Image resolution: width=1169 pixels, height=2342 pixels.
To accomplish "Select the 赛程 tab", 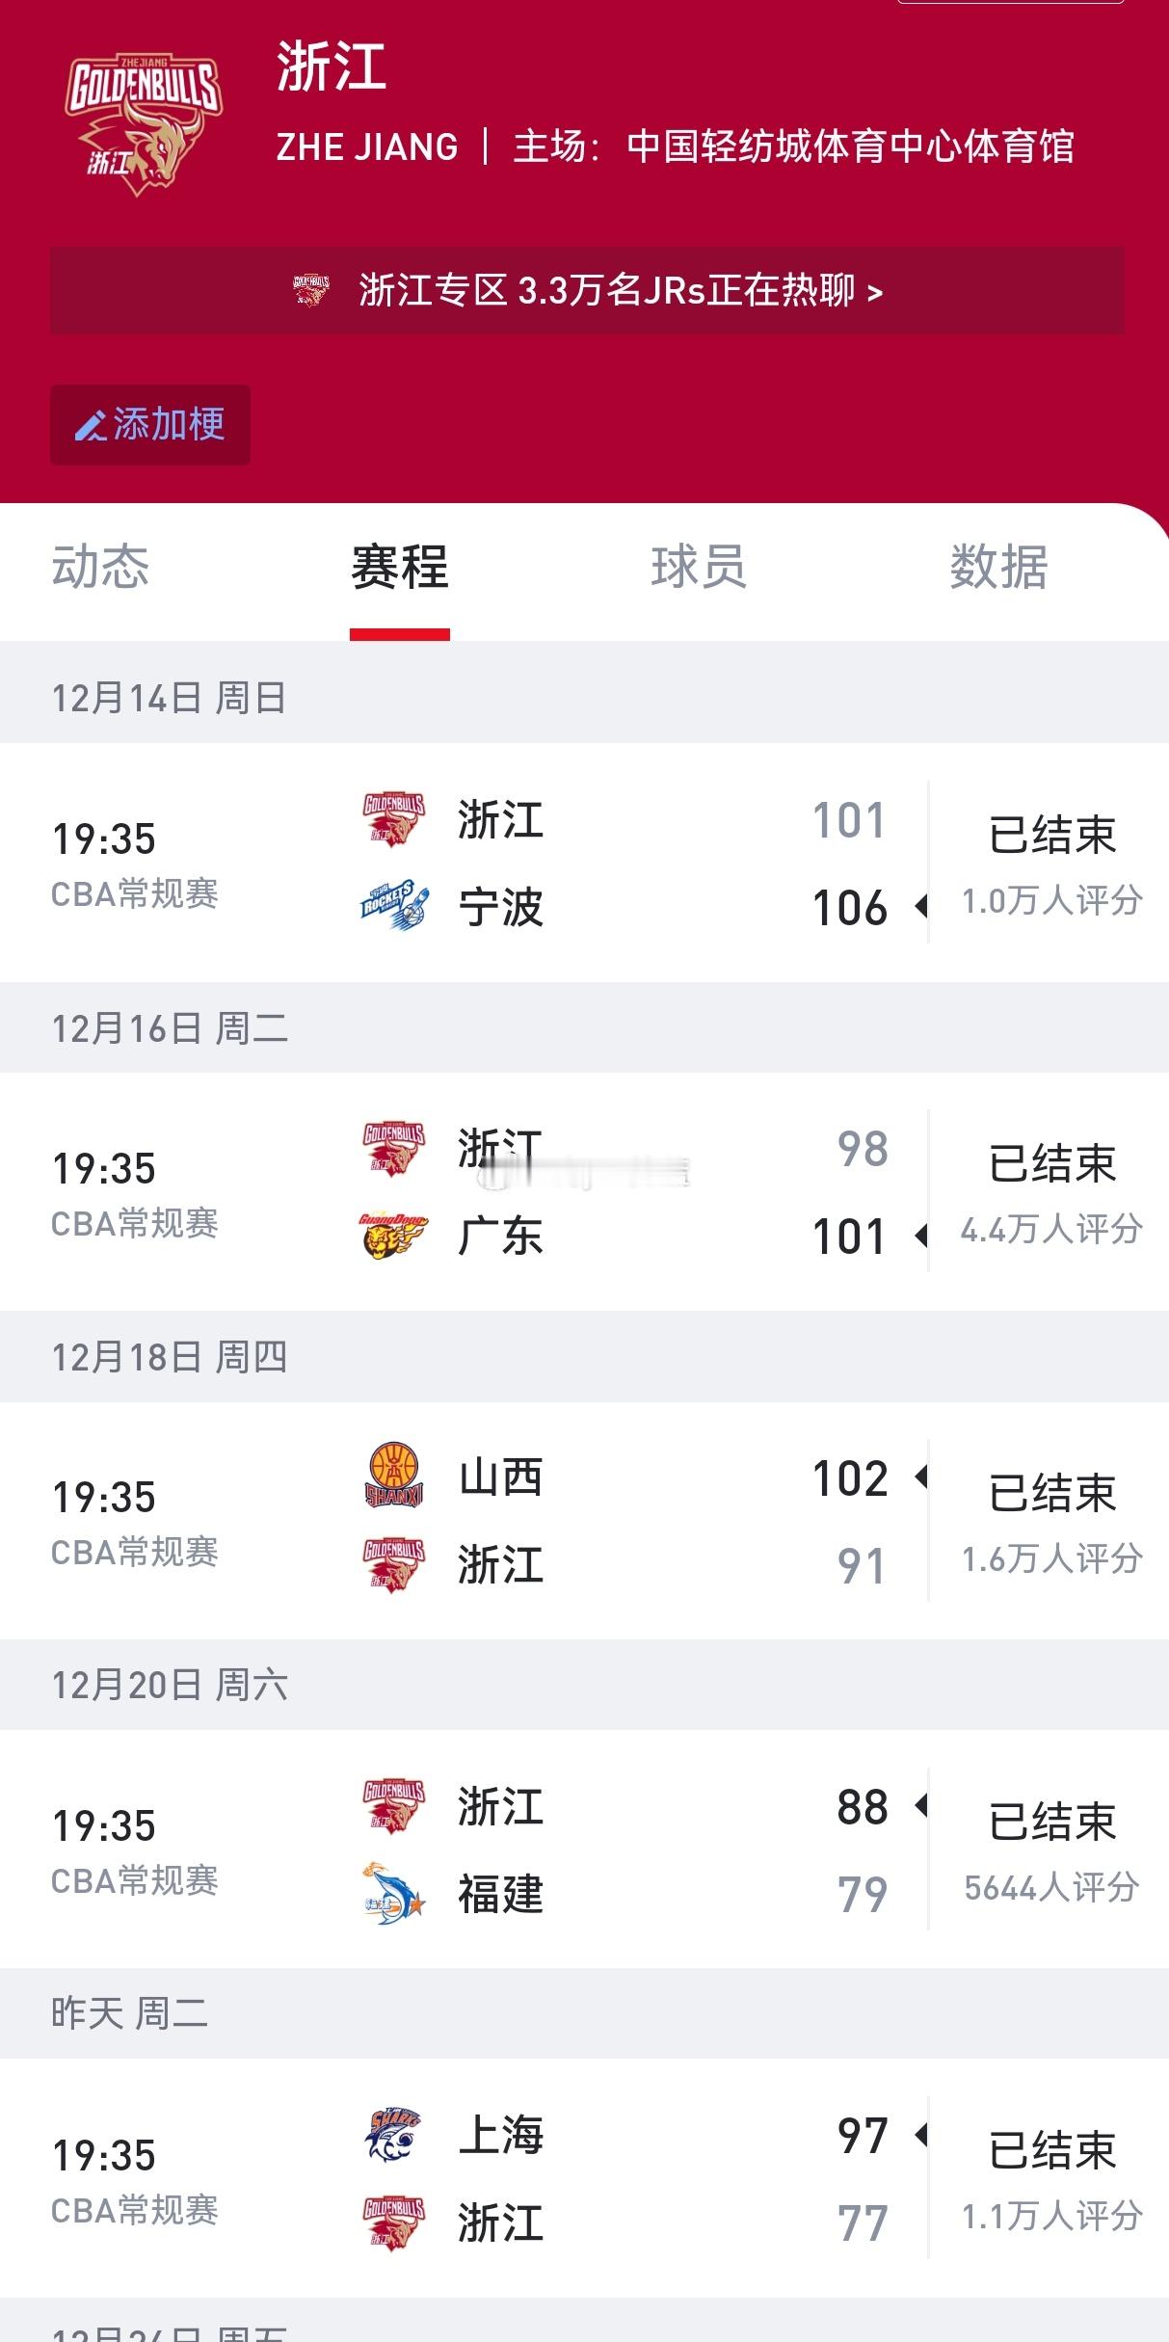I will [400, 567].
